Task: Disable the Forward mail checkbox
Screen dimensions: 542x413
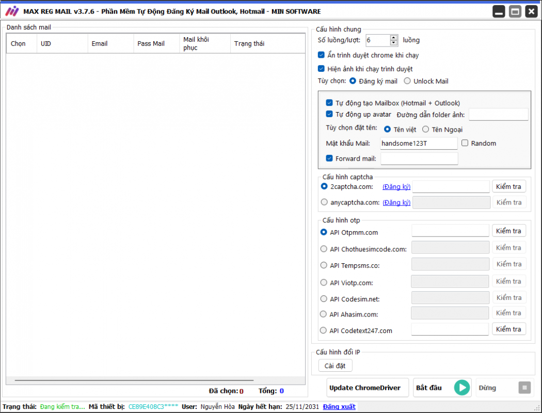Action: click(x=329, y=158)
